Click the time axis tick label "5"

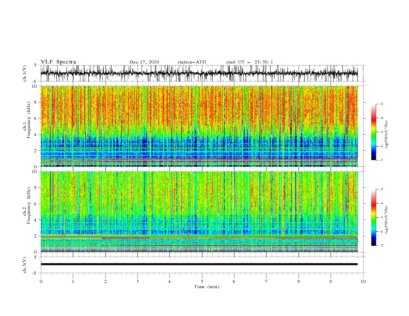point(202,281)
